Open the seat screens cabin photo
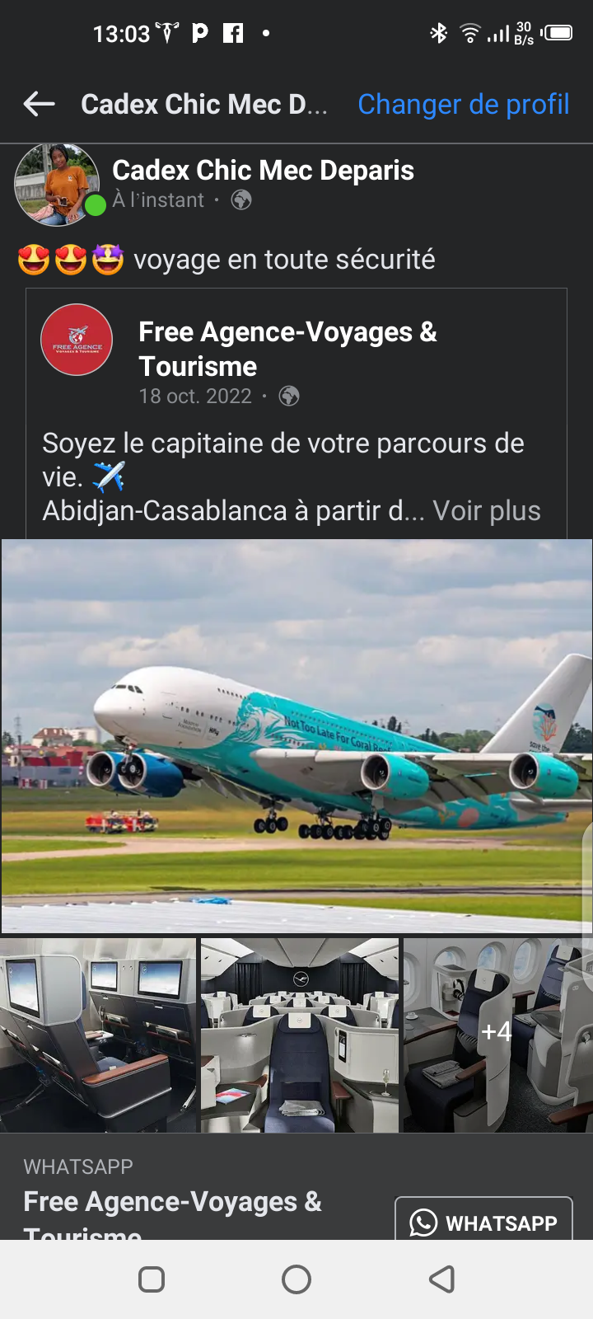The image size is (593, 1319). 98,1035
